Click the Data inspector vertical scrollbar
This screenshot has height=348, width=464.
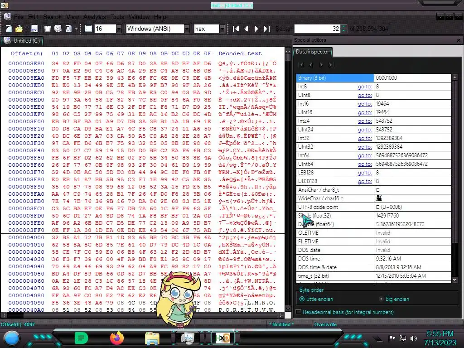[x=454, y=179]
